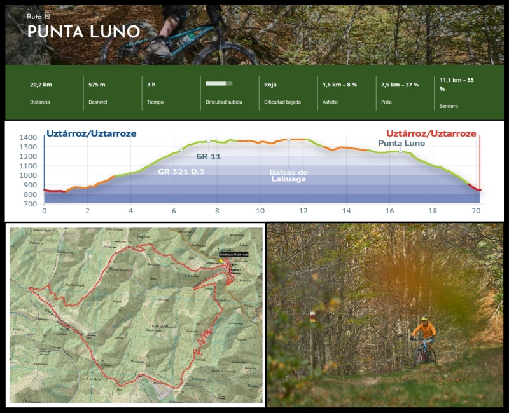Click the red Uztárroz/Uztarroze finish label

(x=431, y=133)
